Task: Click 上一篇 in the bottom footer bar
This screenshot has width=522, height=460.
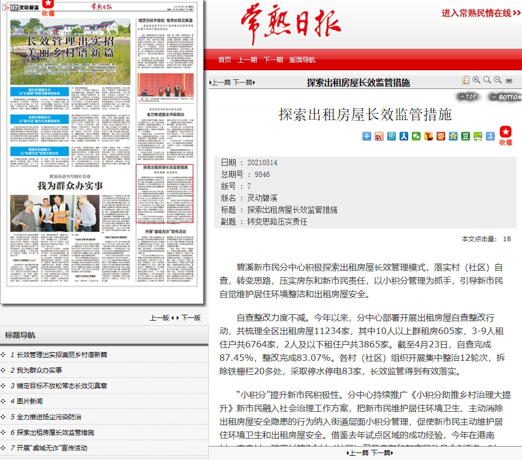Action: [358, 452]
